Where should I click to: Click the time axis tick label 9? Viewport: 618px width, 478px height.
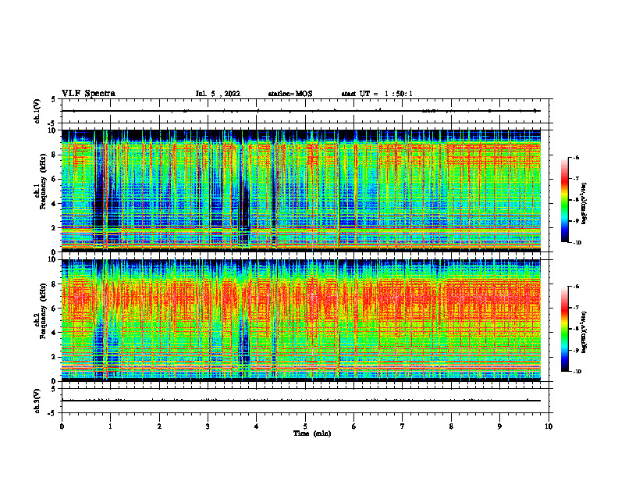tap(499, 426)
